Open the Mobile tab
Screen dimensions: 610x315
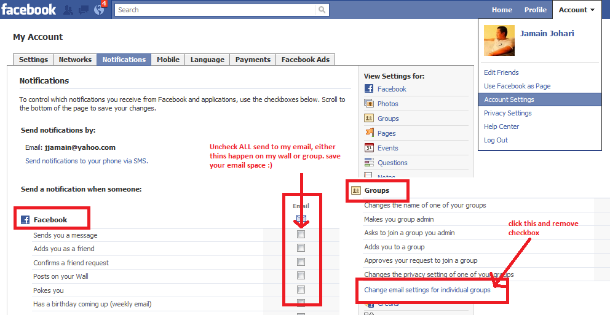(x=168, y=60)
